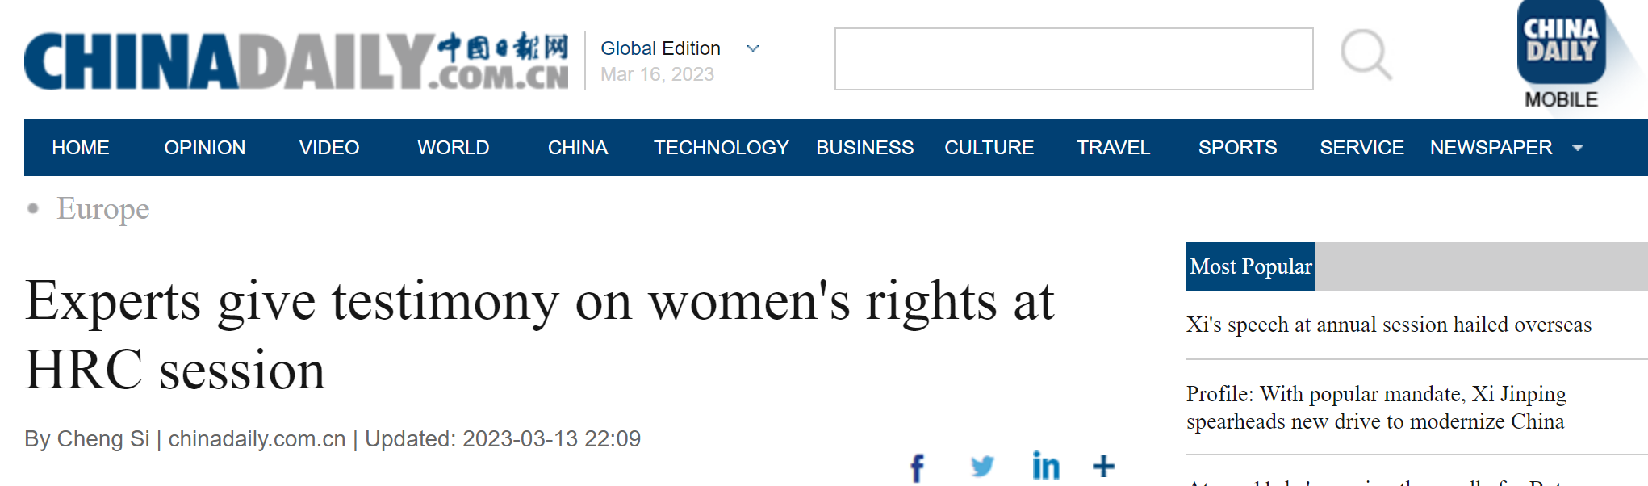Expand the Global Edition dropdown chevron
1648x486 pixels.
(x=753, y=48)
